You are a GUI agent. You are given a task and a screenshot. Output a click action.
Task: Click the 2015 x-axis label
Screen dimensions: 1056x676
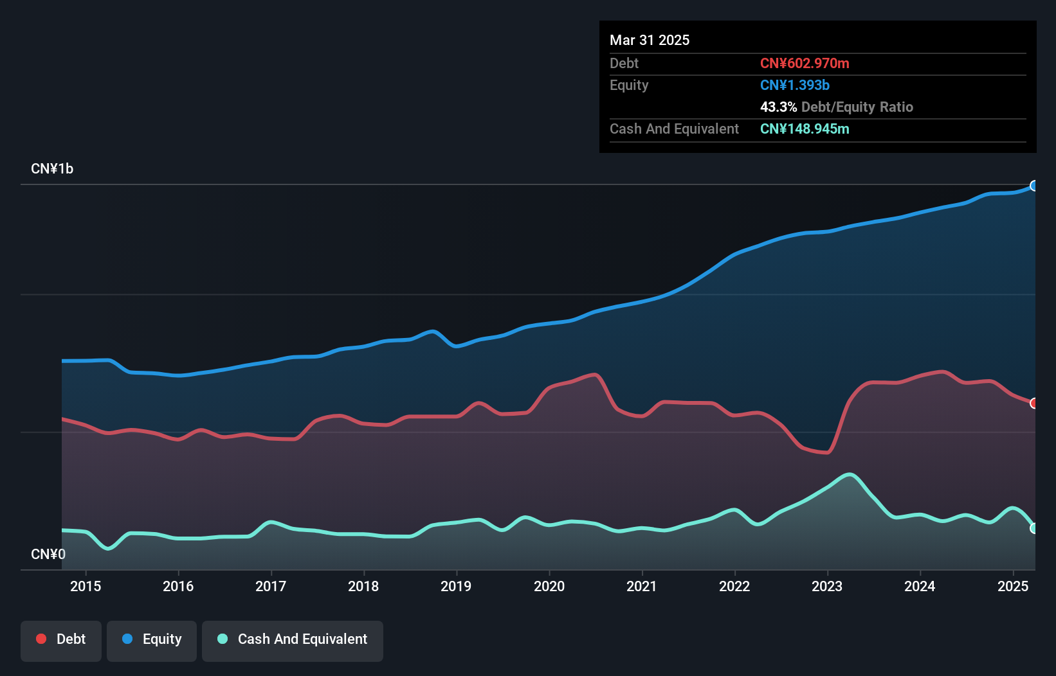tap(86, 586)
